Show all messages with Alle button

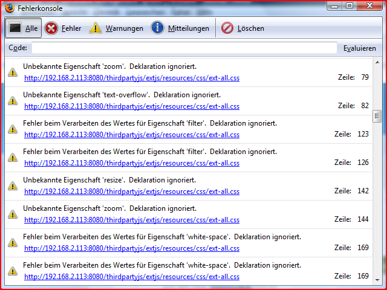click(23, 28)
